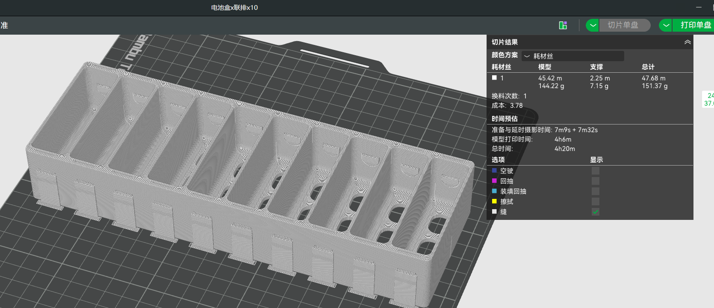Click the white 缝 color swatch
The width and height of the screenshot is (714, 308).
494,211
